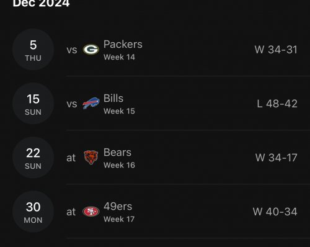Open the Bills team name

click(x=113, y=98)
